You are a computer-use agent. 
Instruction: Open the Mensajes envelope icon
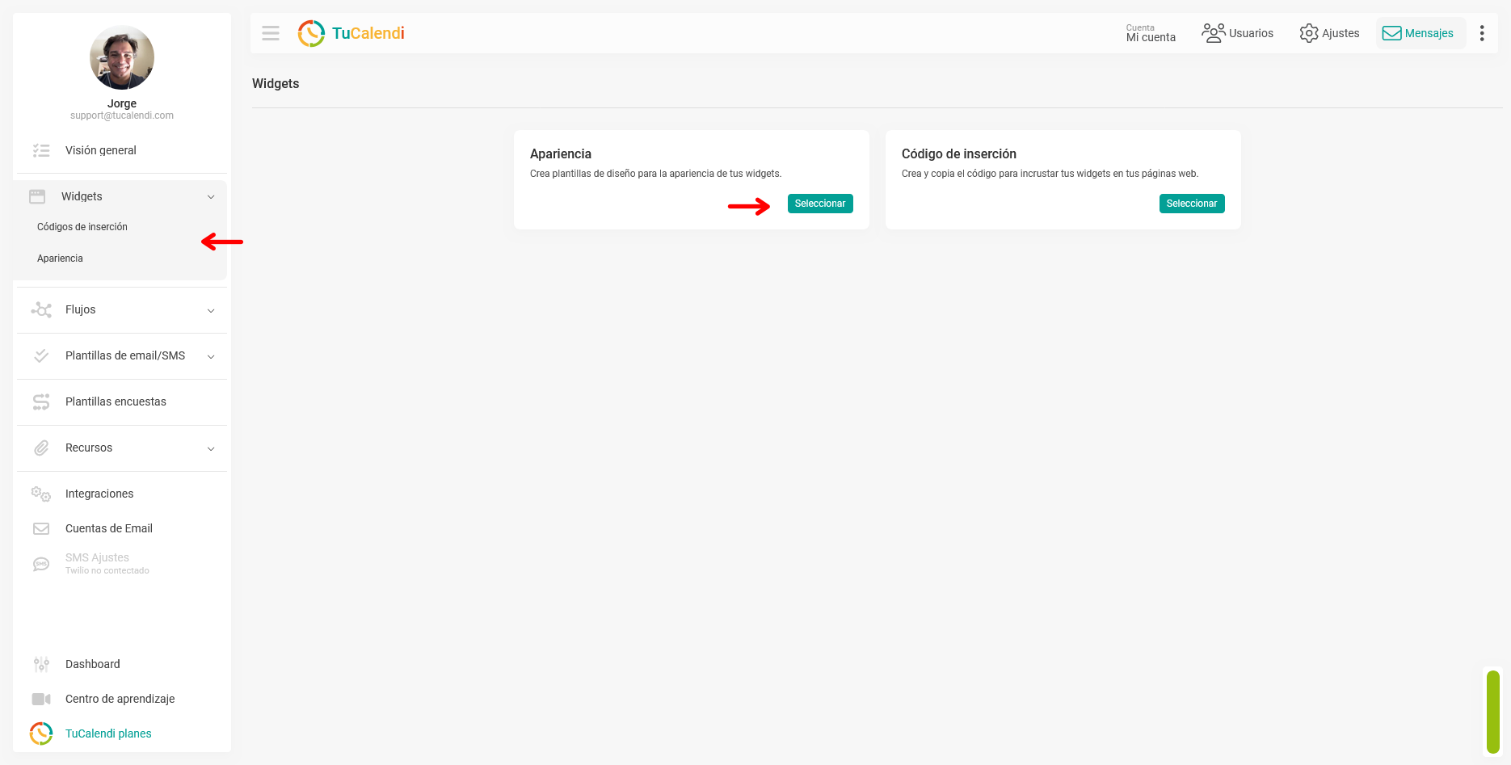pos(1391,33)
